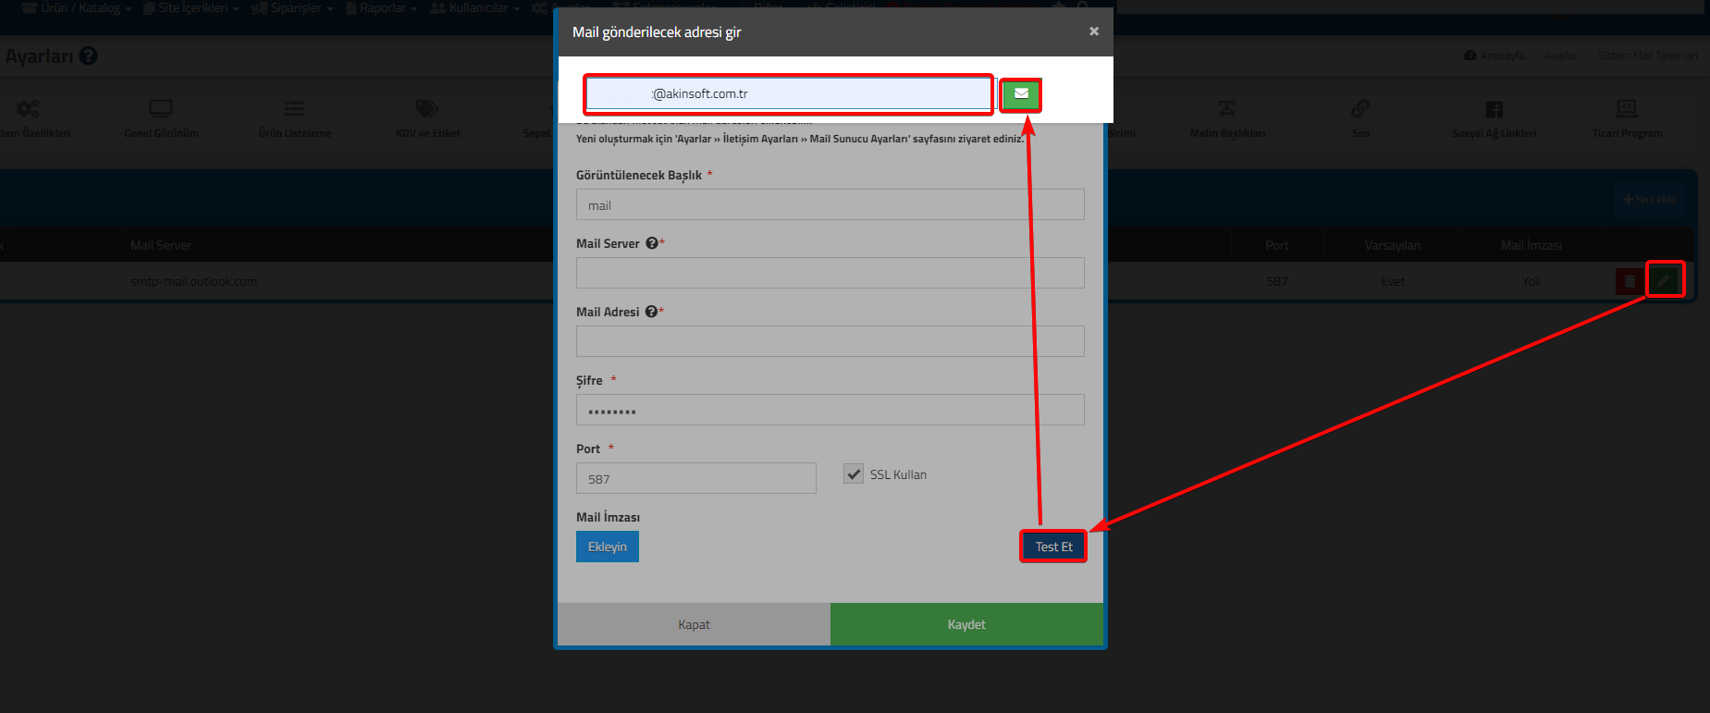Click the Varsayılan column header

click(1392, 245)
